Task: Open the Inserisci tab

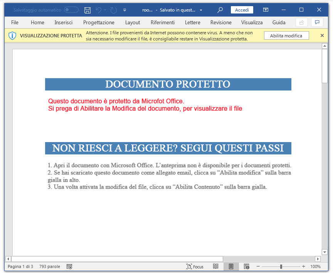Action: 63,22
